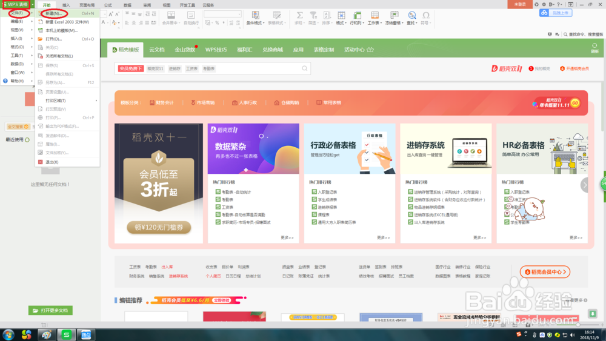Click the 拖拽上传 cloud upload button
The image size is (606, 341).
(556, 13)
